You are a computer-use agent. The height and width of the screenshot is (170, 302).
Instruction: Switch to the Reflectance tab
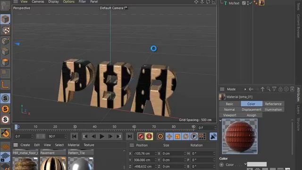(x=273, y=104)
